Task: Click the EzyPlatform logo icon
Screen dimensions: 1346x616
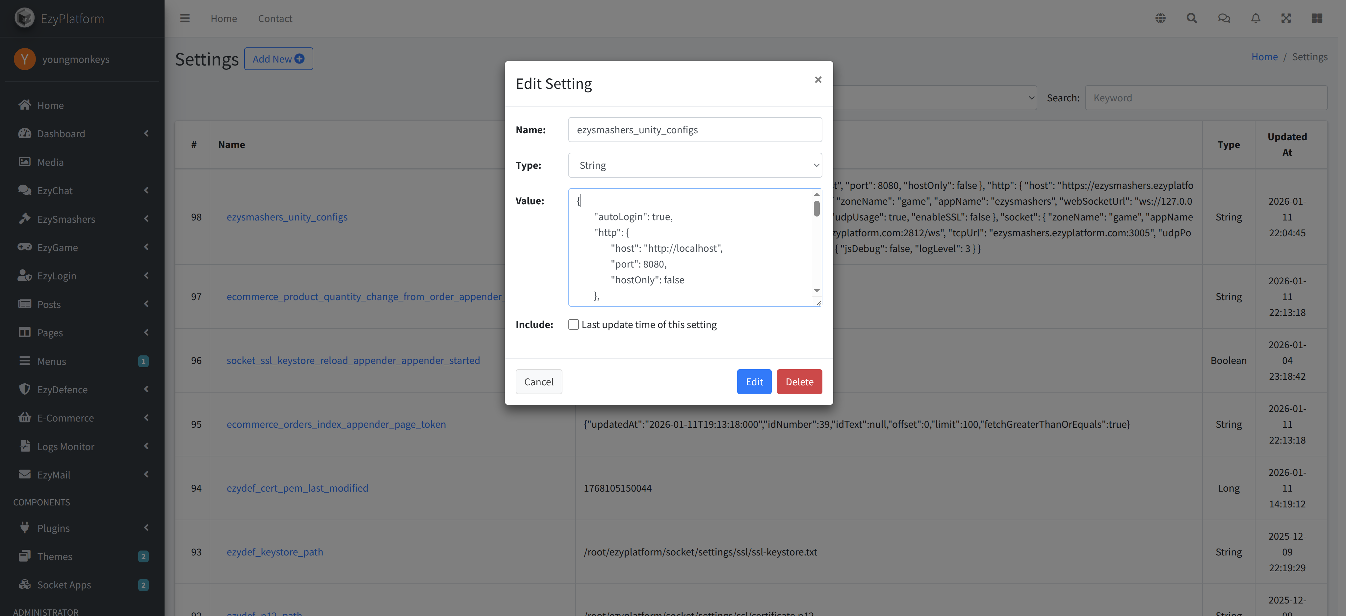Action: coord(24,18)
